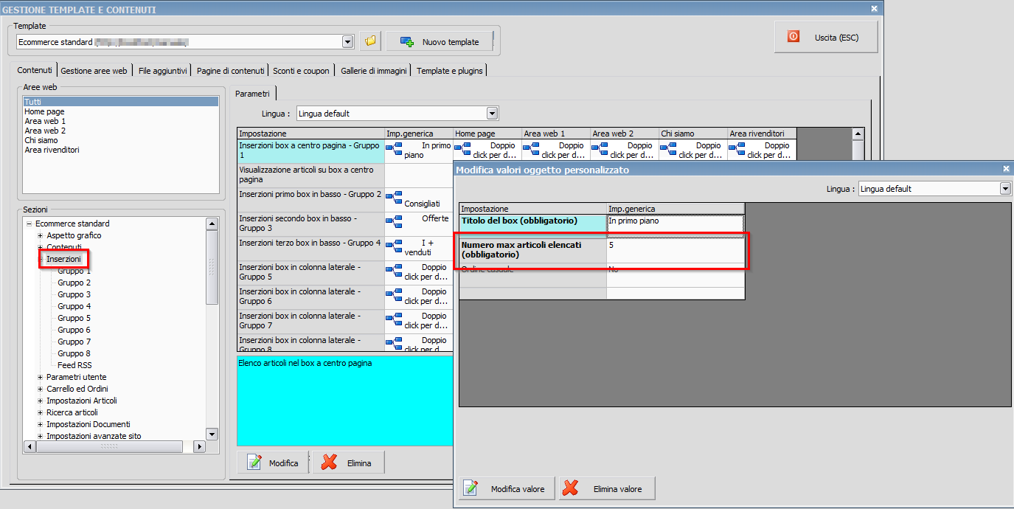Open the Pagine di contenuti tab

coord(230,71)
